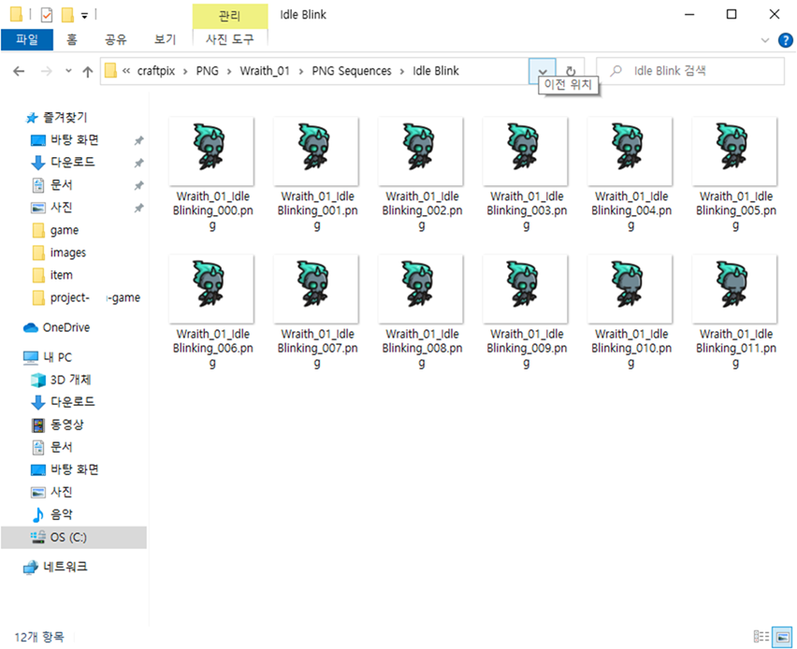Switch to the 홈 ribbon tab
The width and height of the screenshot is (797, 649).
click(72, 39)
